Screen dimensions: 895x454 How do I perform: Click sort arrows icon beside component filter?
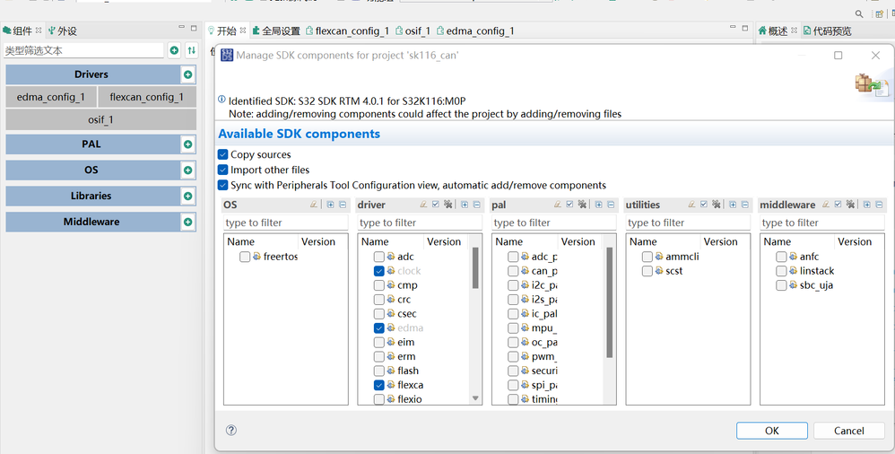click(x=192, y=50)
